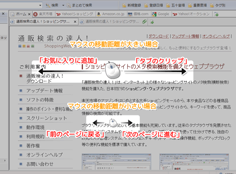Open the Yahoo!オークション tab

pos(191,14)
